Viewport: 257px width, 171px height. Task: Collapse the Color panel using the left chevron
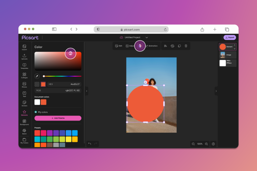point(87,91)
